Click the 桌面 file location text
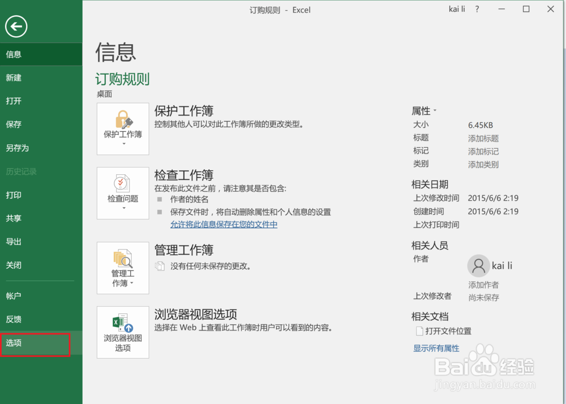 [x=104, y=94]
